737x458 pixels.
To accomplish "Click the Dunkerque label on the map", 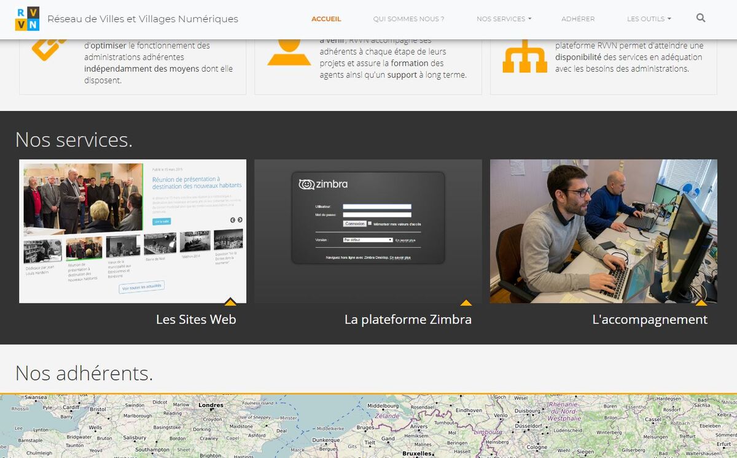I will click(x=326, y=440).
